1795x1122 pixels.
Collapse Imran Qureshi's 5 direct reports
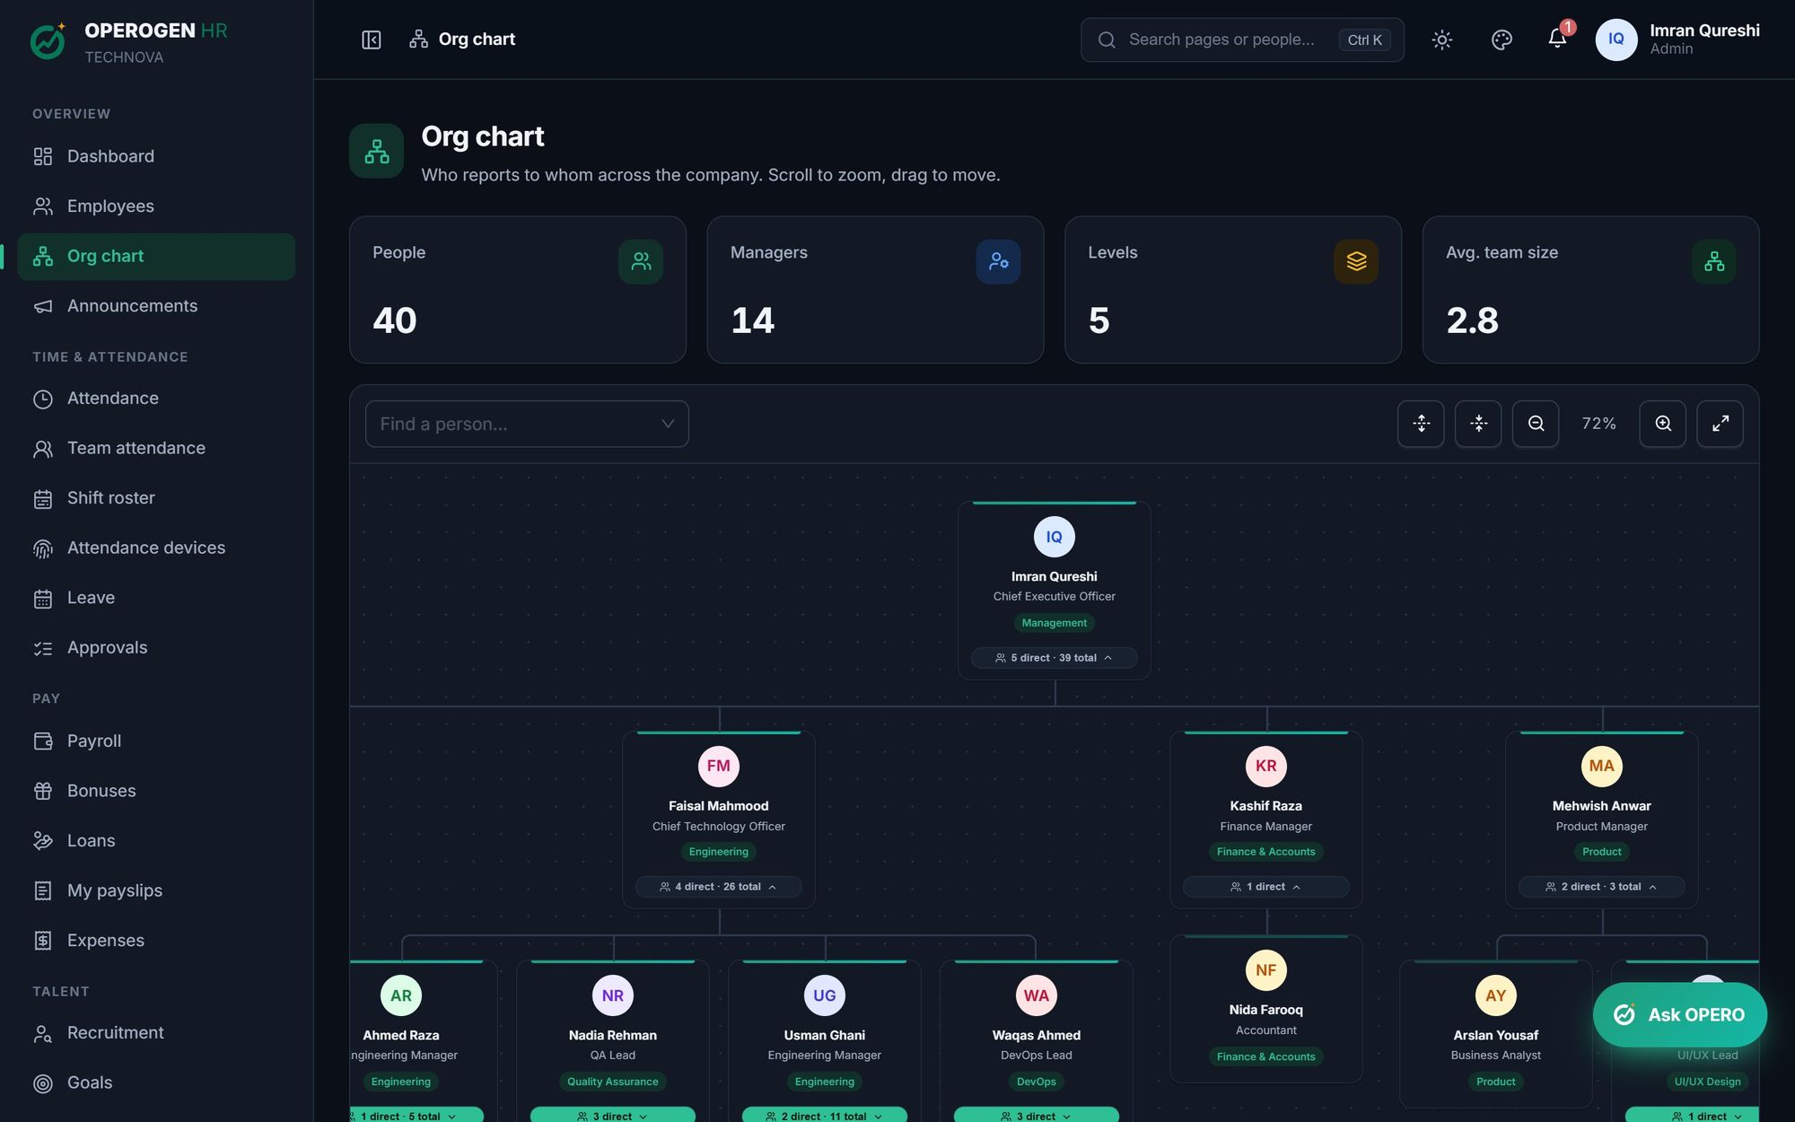click(x=1054, y=658)
